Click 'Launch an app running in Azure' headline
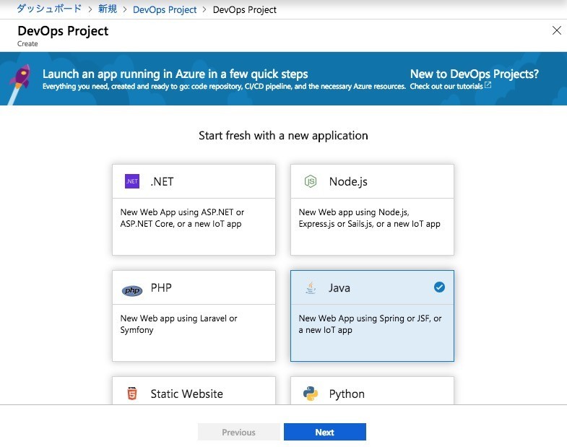The height and width of the screenshot is (447, 567). [175, 74]
